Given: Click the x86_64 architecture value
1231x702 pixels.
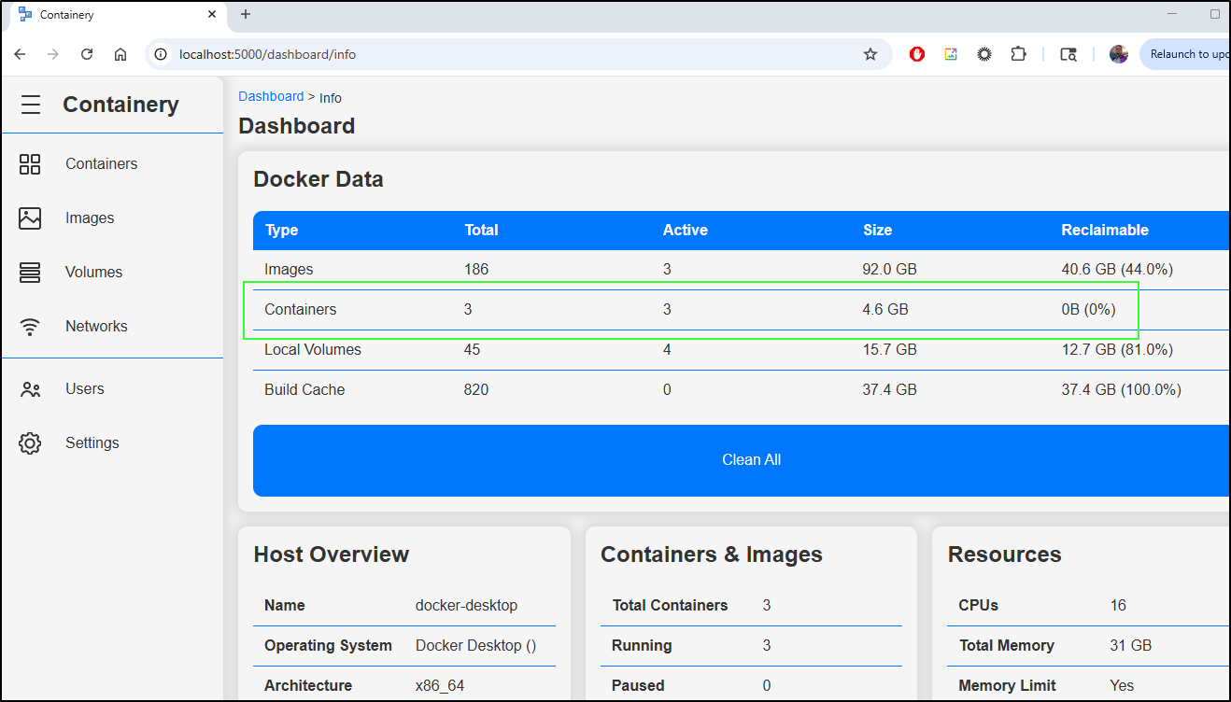Looking at the screenshot, I should [x=440, y=686].
